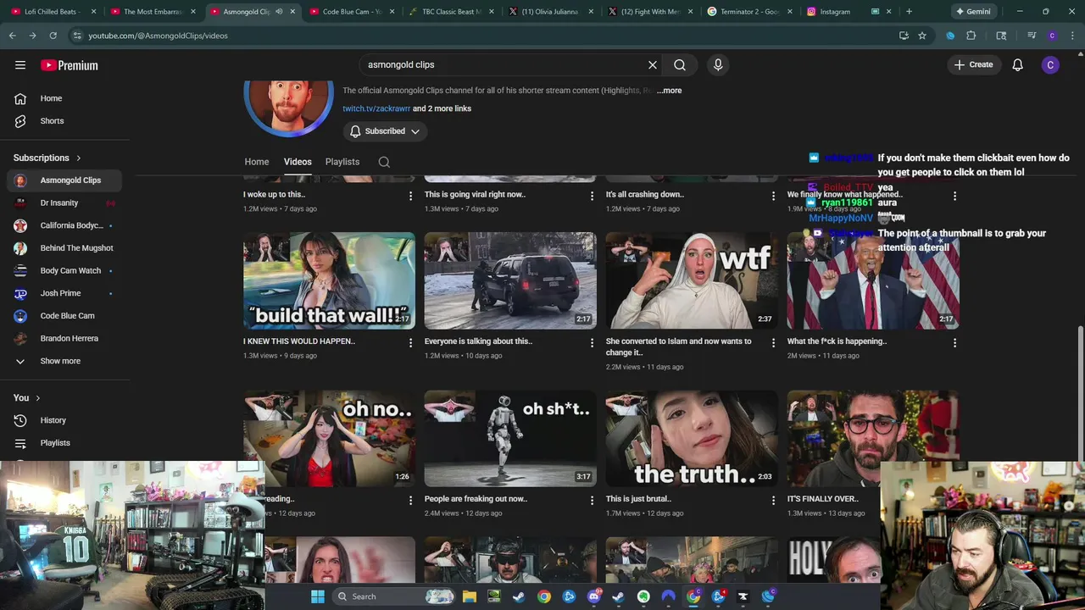Image resolution: width=1085 pixels, height=610 pixels.
Task: Bookmark this page with star icon
Action: (x=922, y=36)
